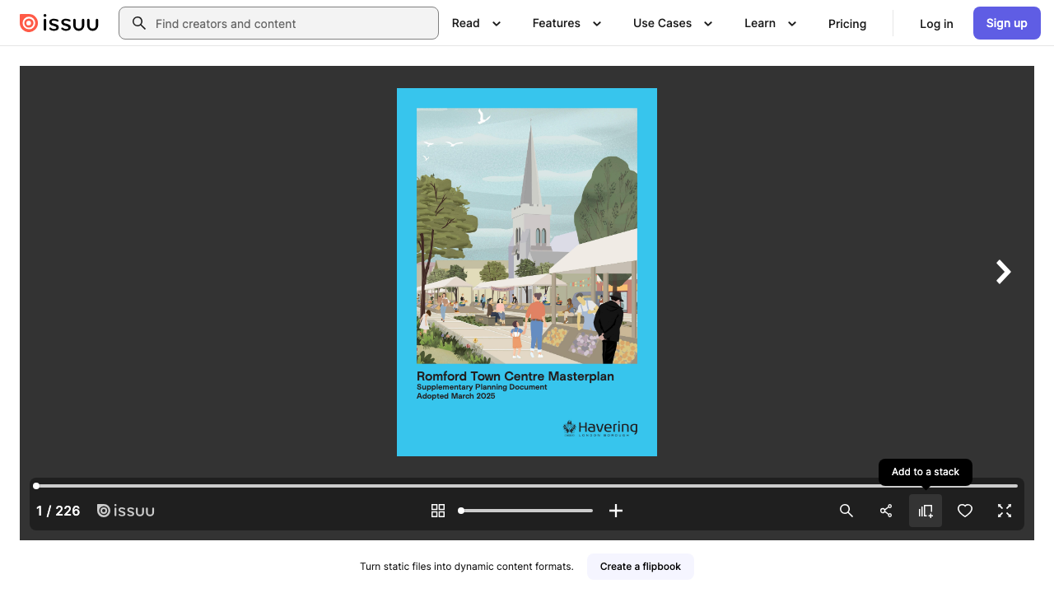Open the Learn menu

point(770,23)
